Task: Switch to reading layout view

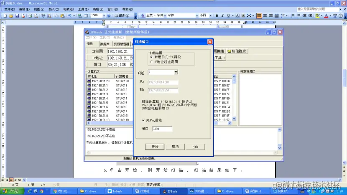Action: [x=122, y=16]
